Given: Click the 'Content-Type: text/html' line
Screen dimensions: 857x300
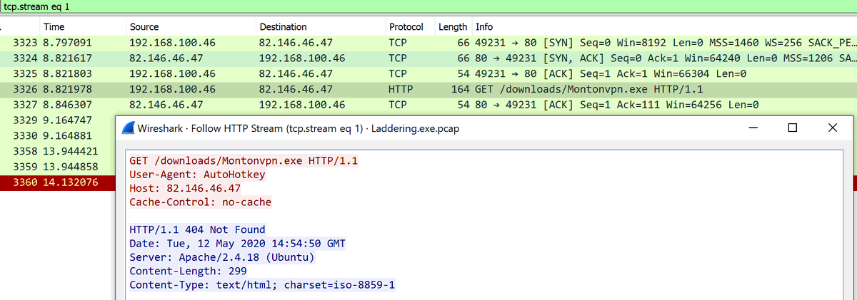Looking at the screenshot, I should pos(262,285).
